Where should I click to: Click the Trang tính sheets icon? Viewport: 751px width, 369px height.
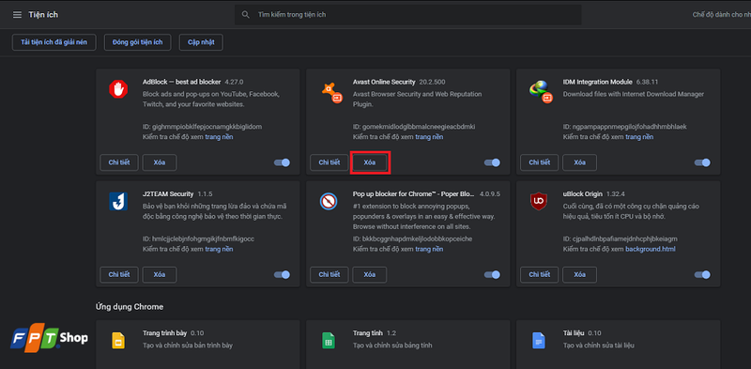(x=328, y=341)
